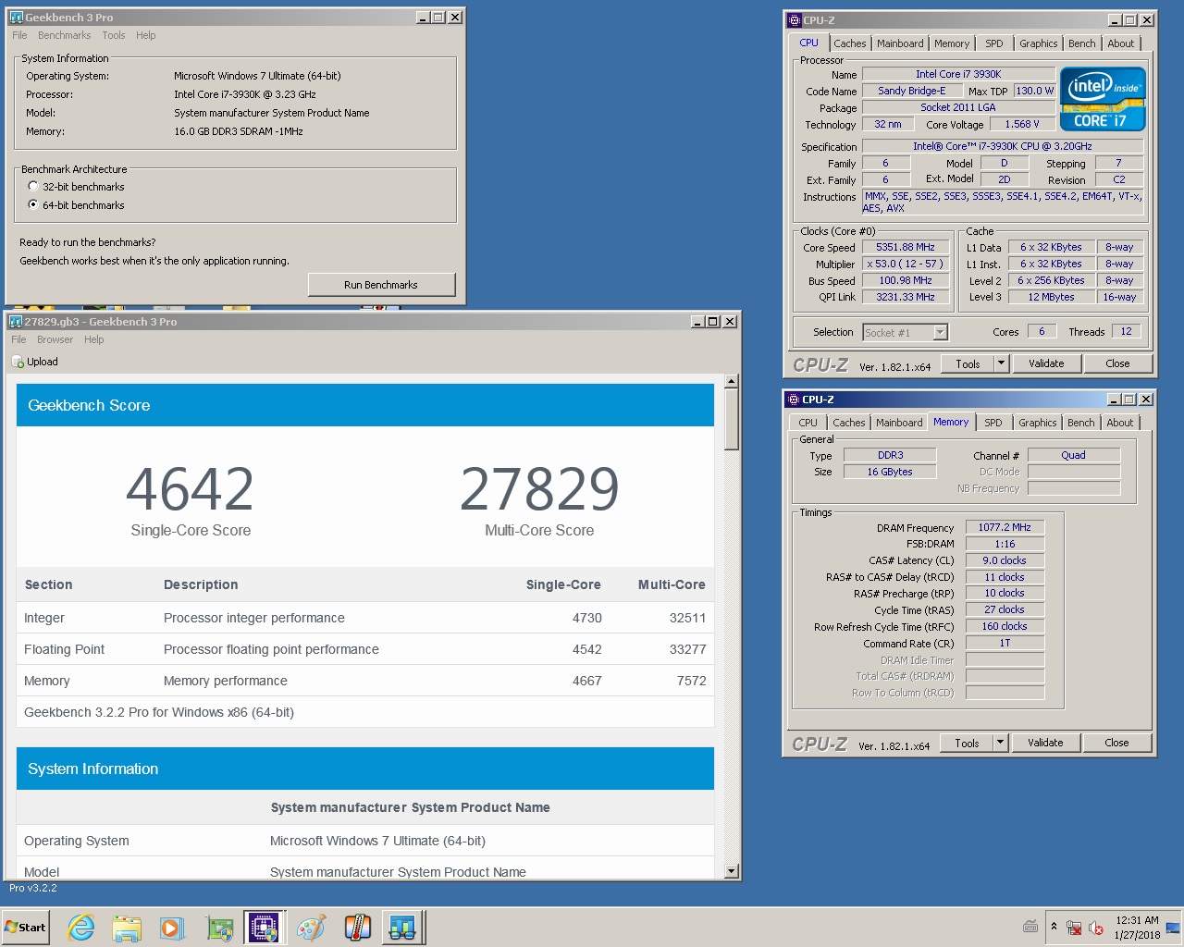Open the Start menu
Screen dimensions: 1184x947
26,927
